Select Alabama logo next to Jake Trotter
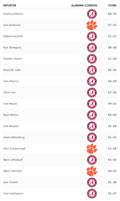The height and width of the screenshot is (201, 120). pos(92,182)
